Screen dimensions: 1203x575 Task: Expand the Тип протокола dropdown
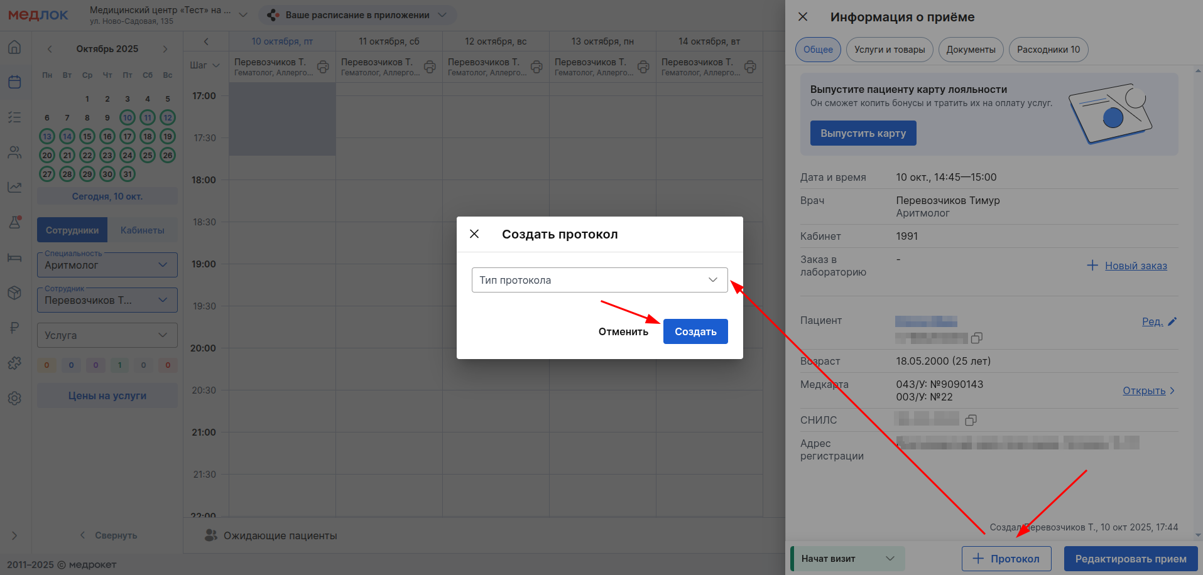pyautogui.click(x=599, y=280)
